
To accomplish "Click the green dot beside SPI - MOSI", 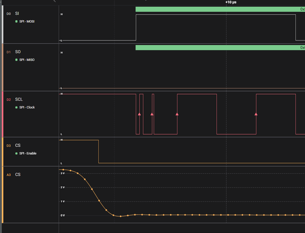I will (16, 21).
